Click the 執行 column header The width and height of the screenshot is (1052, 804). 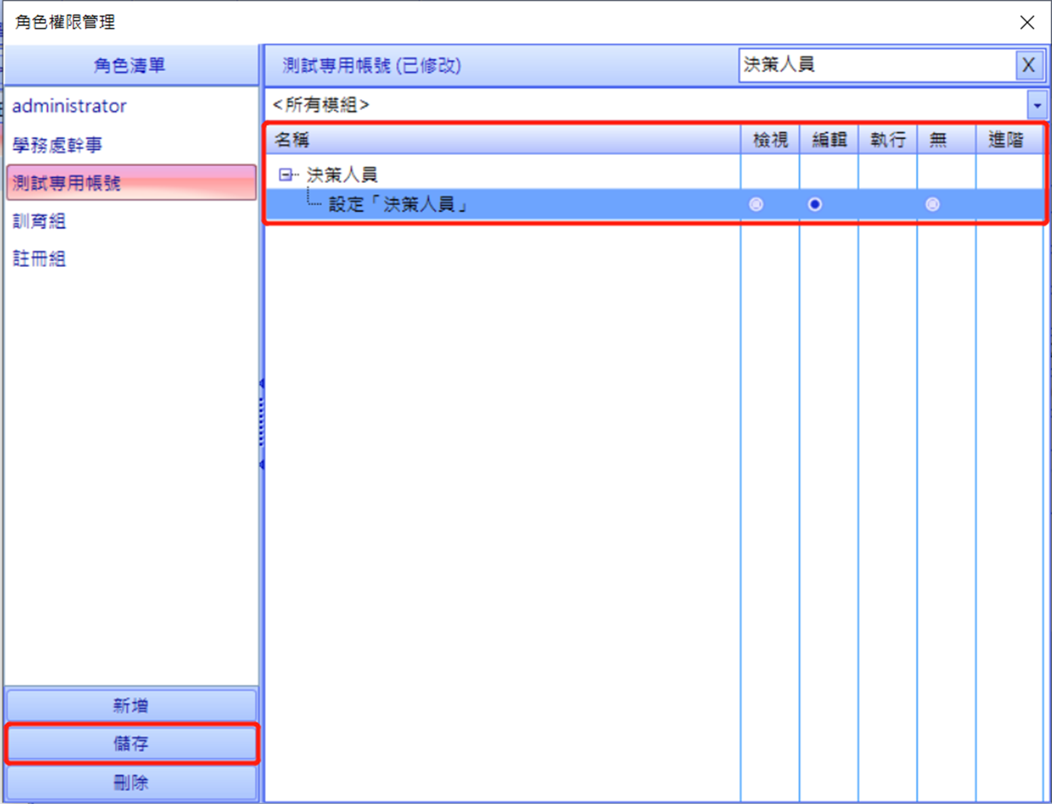click(x=888, y=140)
